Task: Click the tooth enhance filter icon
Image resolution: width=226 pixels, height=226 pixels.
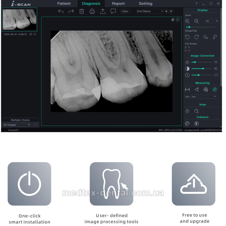Action: (x=196, y=124)
